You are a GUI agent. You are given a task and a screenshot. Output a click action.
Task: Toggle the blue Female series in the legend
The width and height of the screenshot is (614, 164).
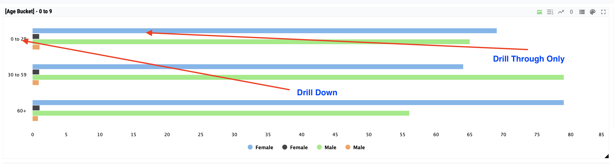[x=260, y=147]
